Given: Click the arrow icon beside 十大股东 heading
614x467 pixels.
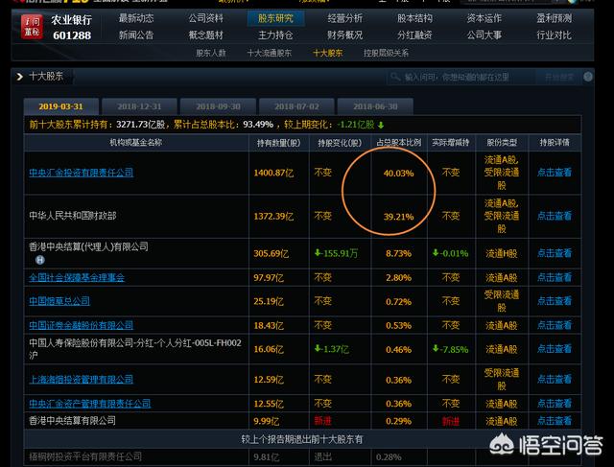Looking at the screenshot, I should (x=19, y=77).
